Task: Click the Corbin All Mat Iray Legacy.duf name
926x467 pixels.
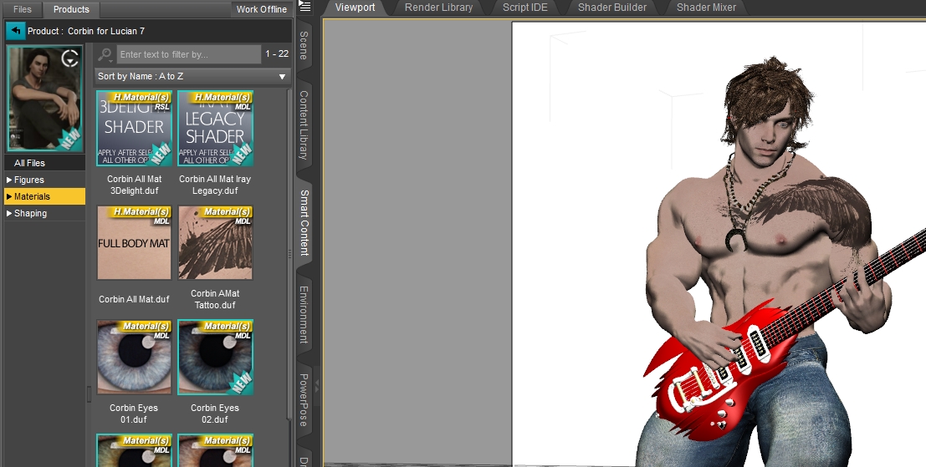Action: click(215, 185)
